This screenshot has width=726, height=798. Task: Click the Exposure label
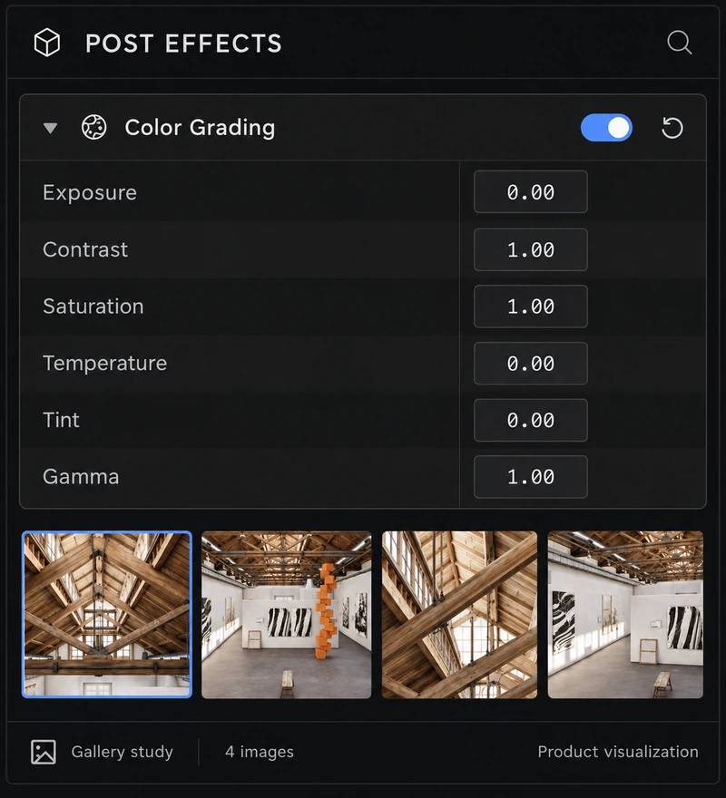(90, 192)
